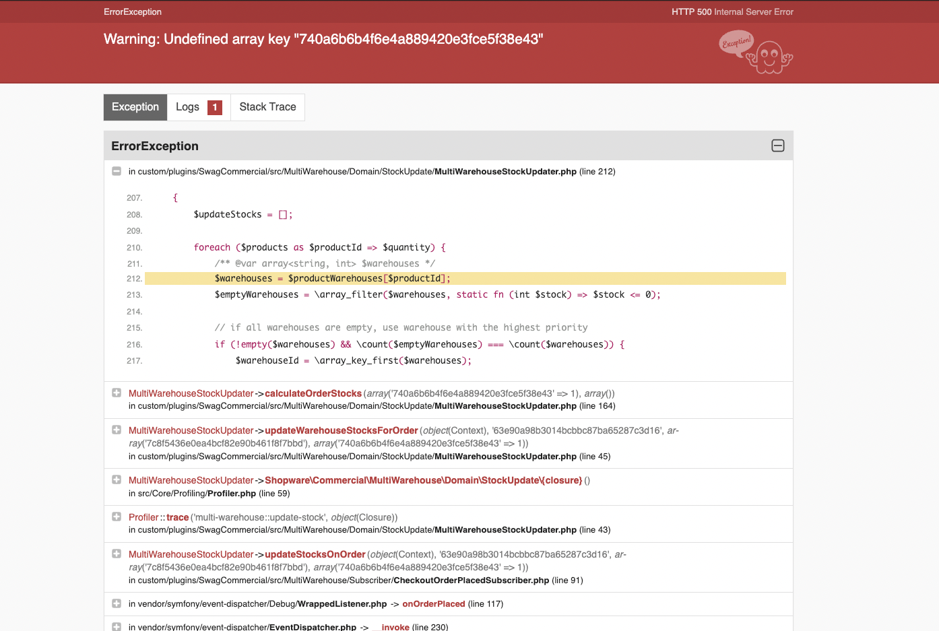The height and width of the screenshot is (631, 939).
Task: Open the Stack Trace tab
Action: pyautogui.click(x=267, y=107)
